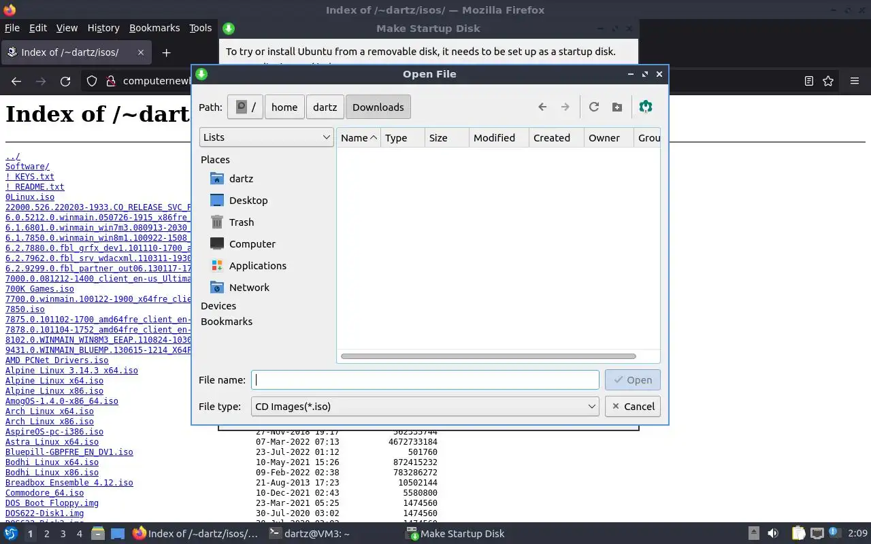Cancel the Open File dialog
This screenshot has height=544, width=871.
click(632, 407)
